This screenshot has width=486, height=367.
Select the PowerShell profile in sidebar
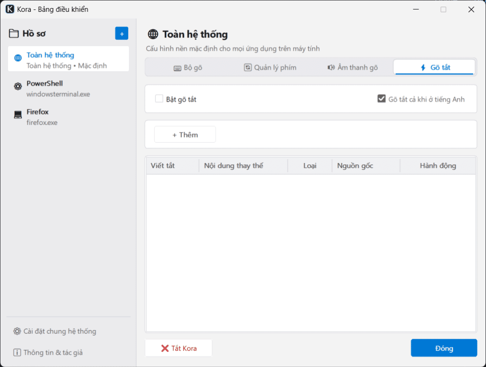point(68,89)
